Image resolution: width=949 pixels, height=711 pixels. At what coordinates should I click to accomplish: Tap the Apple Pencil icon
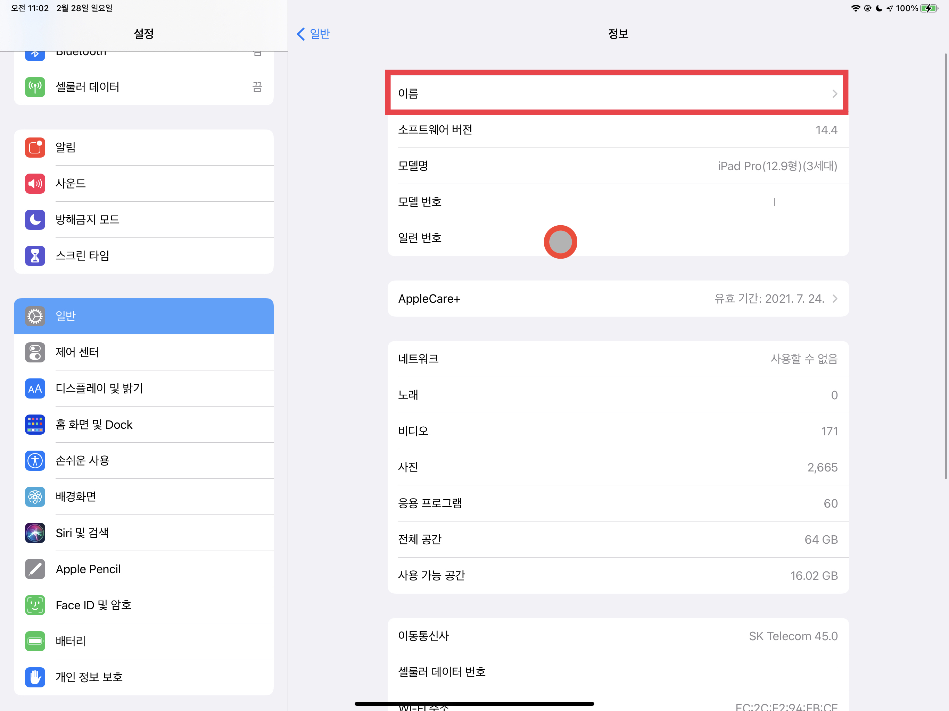point(35,569)
